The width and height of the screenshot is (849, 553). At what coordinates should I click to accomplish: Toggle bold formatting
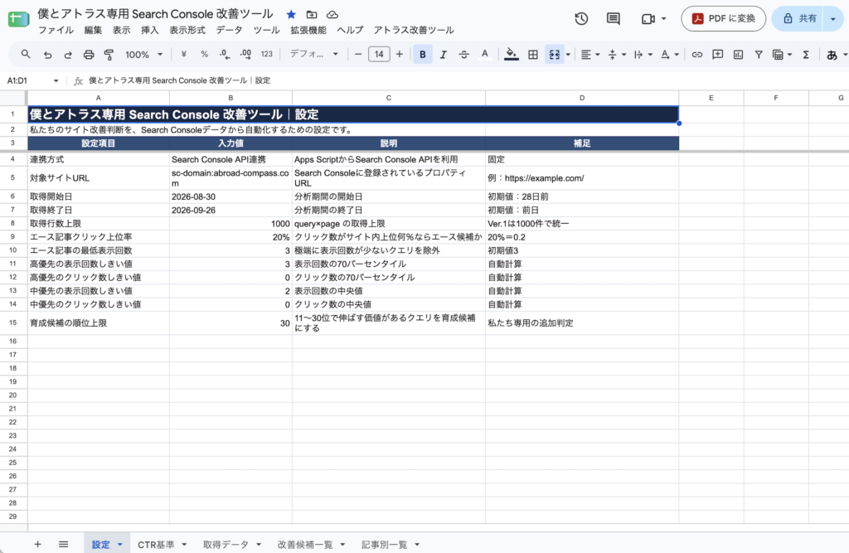click(x=423, y=54)
